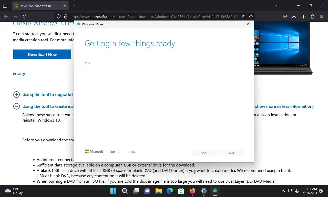Open 'Using the tool to upgrade' heading
The width and height of the screenshot is (328, 197).
click(x=48, y=94)
